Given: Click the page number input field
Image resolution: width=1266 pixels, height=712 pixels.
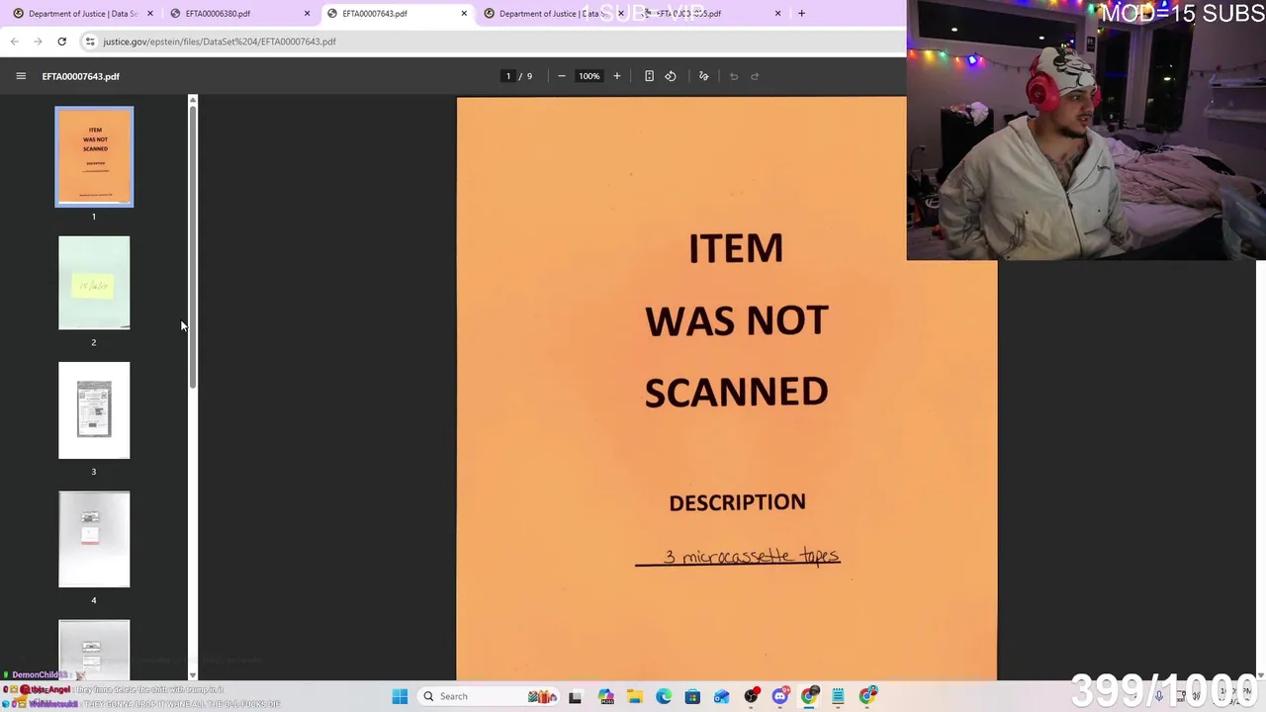Looking at the screenshot, I should tap(508, 76).
